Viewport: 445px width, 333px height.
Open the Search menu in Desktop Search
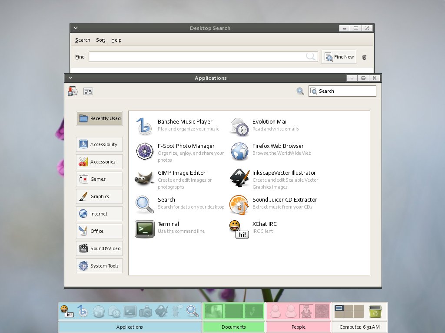point(83,40)
